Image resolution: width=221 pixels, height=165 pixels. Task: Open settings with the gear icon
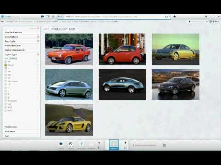[206, 16]
